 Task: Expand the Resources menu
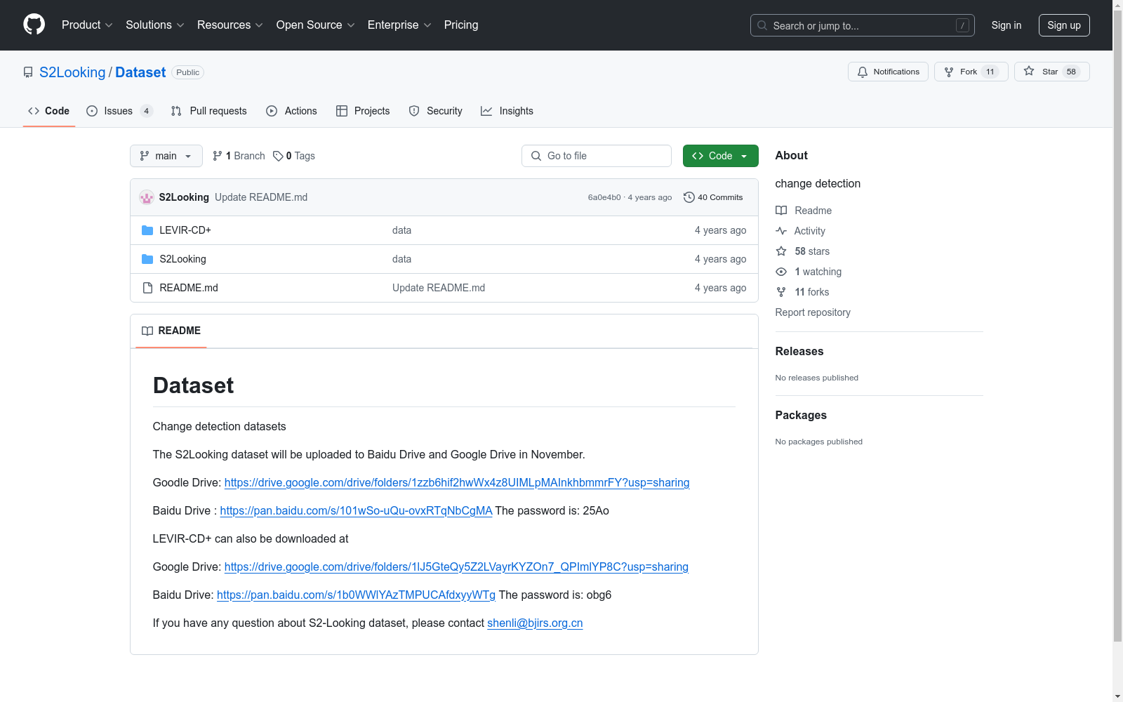click(x=230, y=25)
